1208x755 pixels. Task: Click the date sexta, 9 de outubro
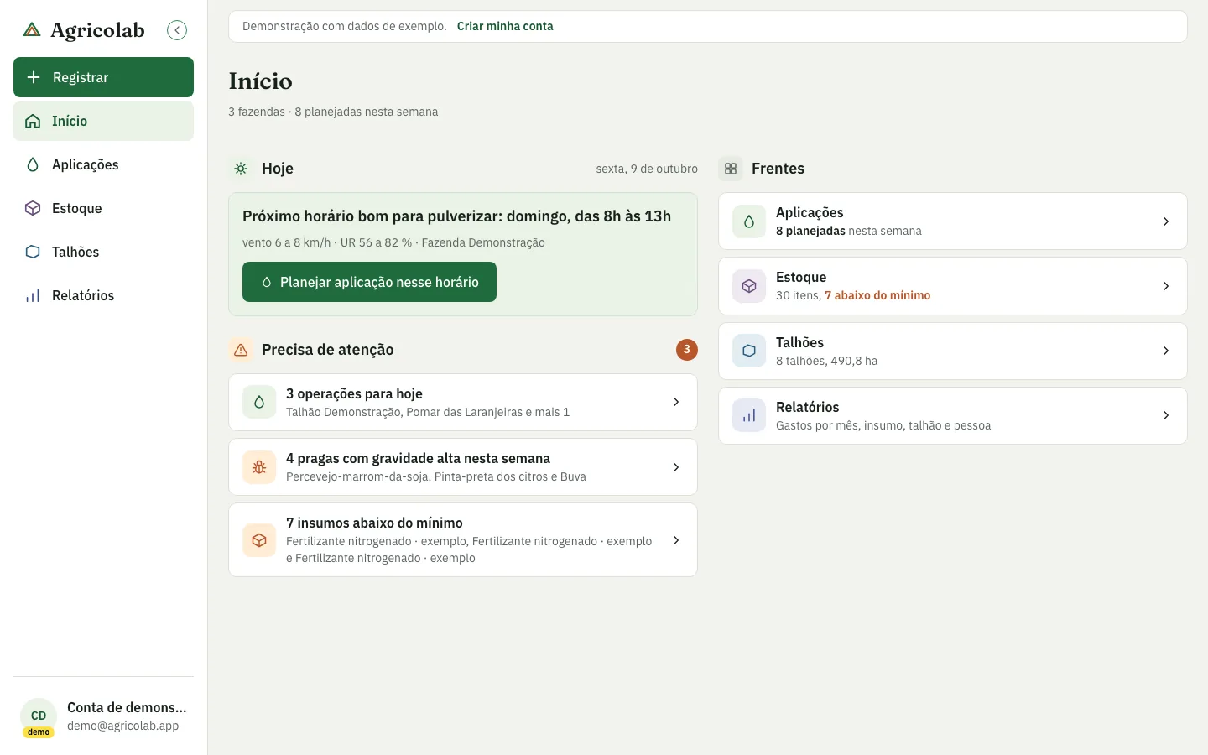(x=647, y=169)
